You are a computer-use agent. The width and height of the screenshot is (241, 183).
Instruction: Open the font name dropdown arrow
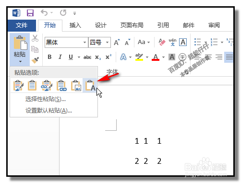84,43
